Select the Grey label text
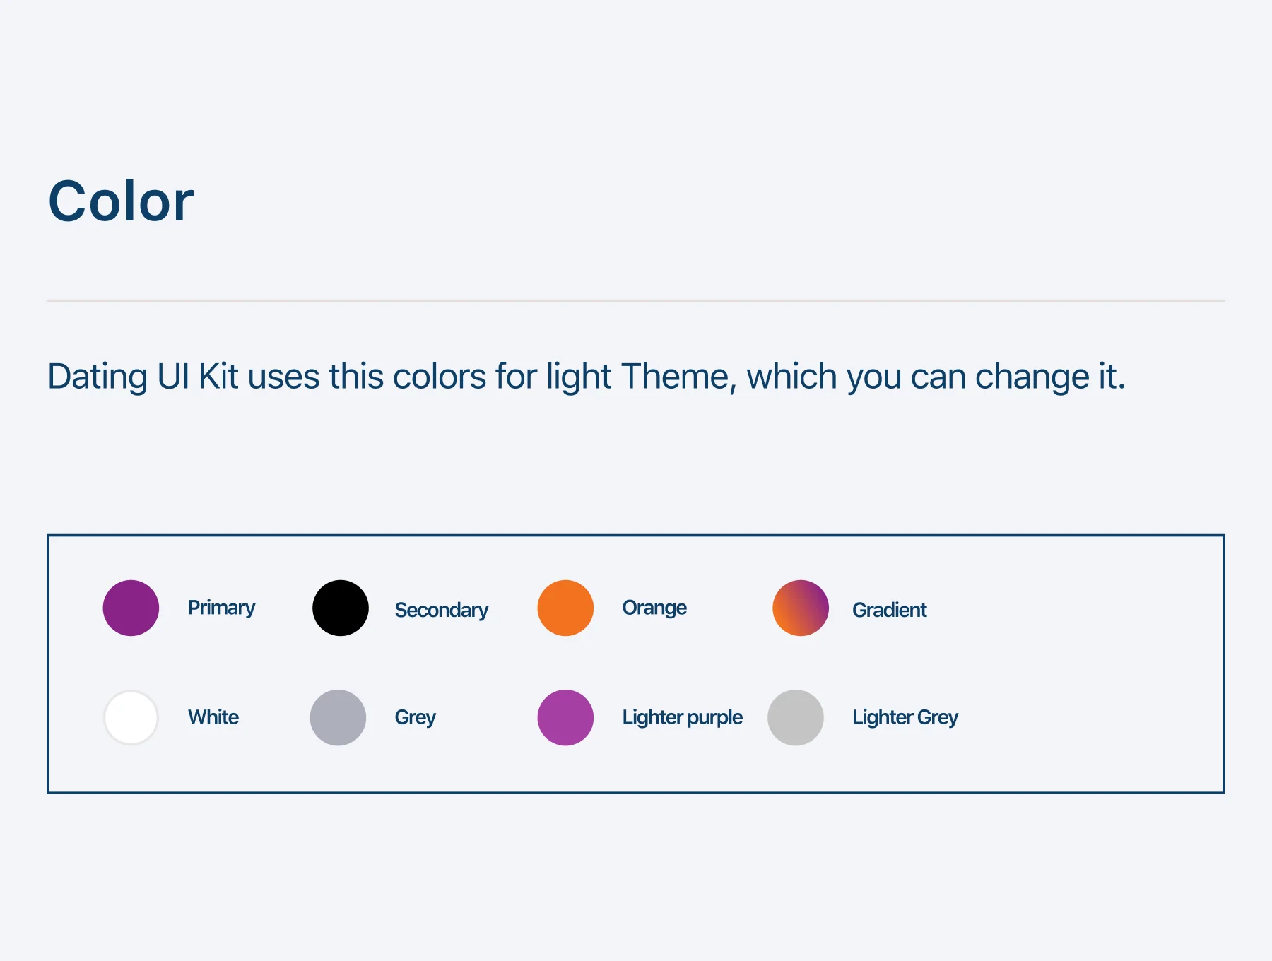Screen dimensions: 1272x961 (x=416, y=718)
